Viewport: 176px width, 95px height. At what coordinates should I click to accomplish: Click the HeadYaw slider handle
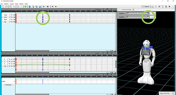(138, 14)
